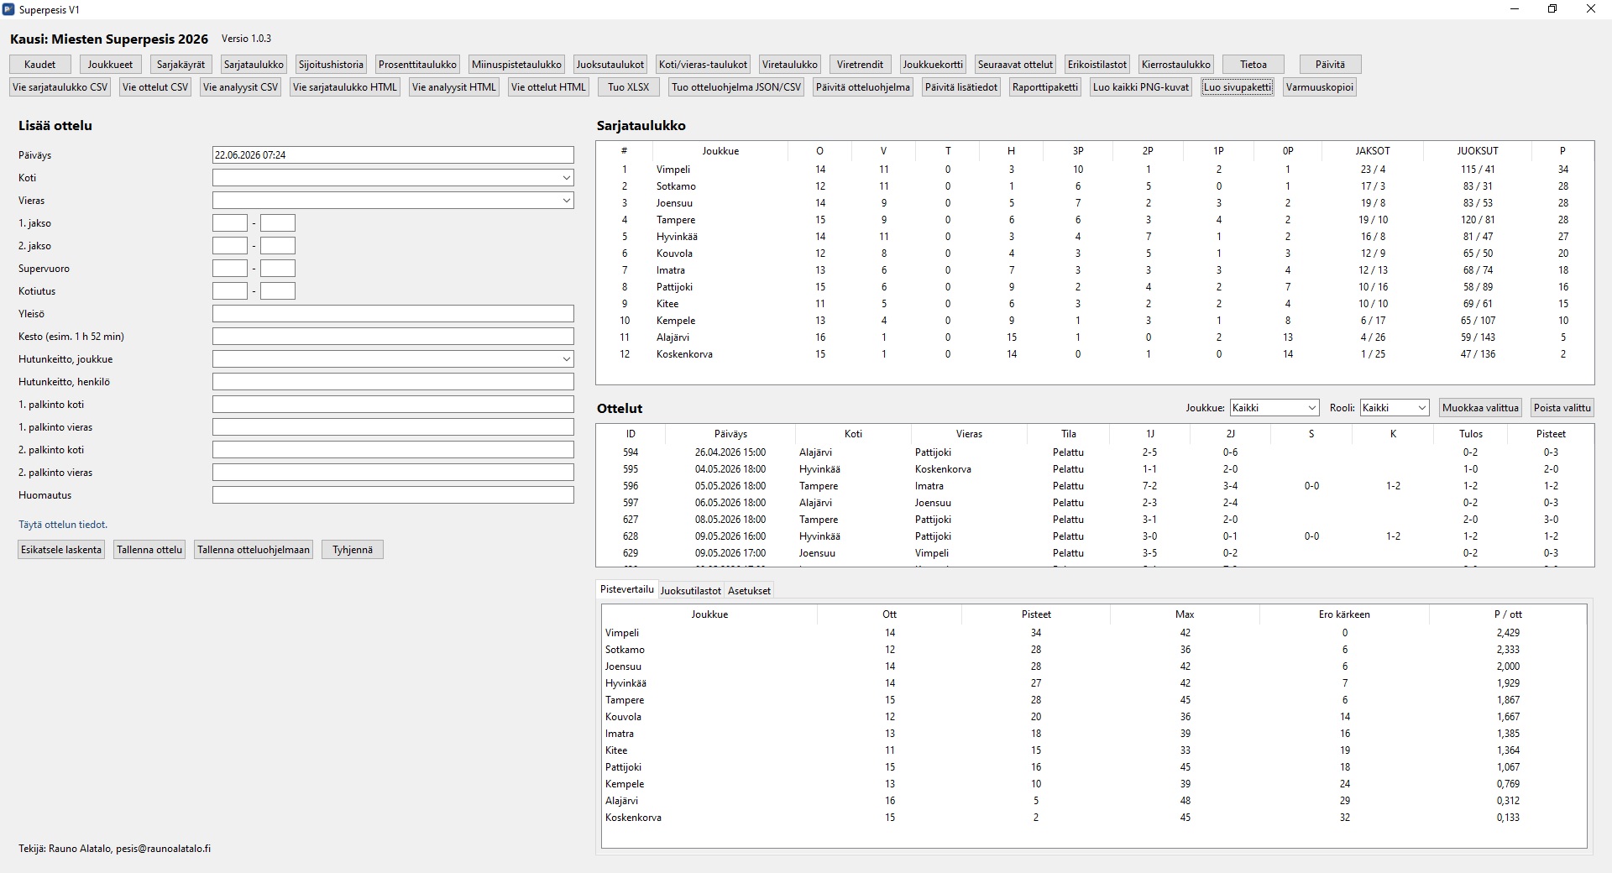Focus the 1. palkinto koti field

pos(393,405)
